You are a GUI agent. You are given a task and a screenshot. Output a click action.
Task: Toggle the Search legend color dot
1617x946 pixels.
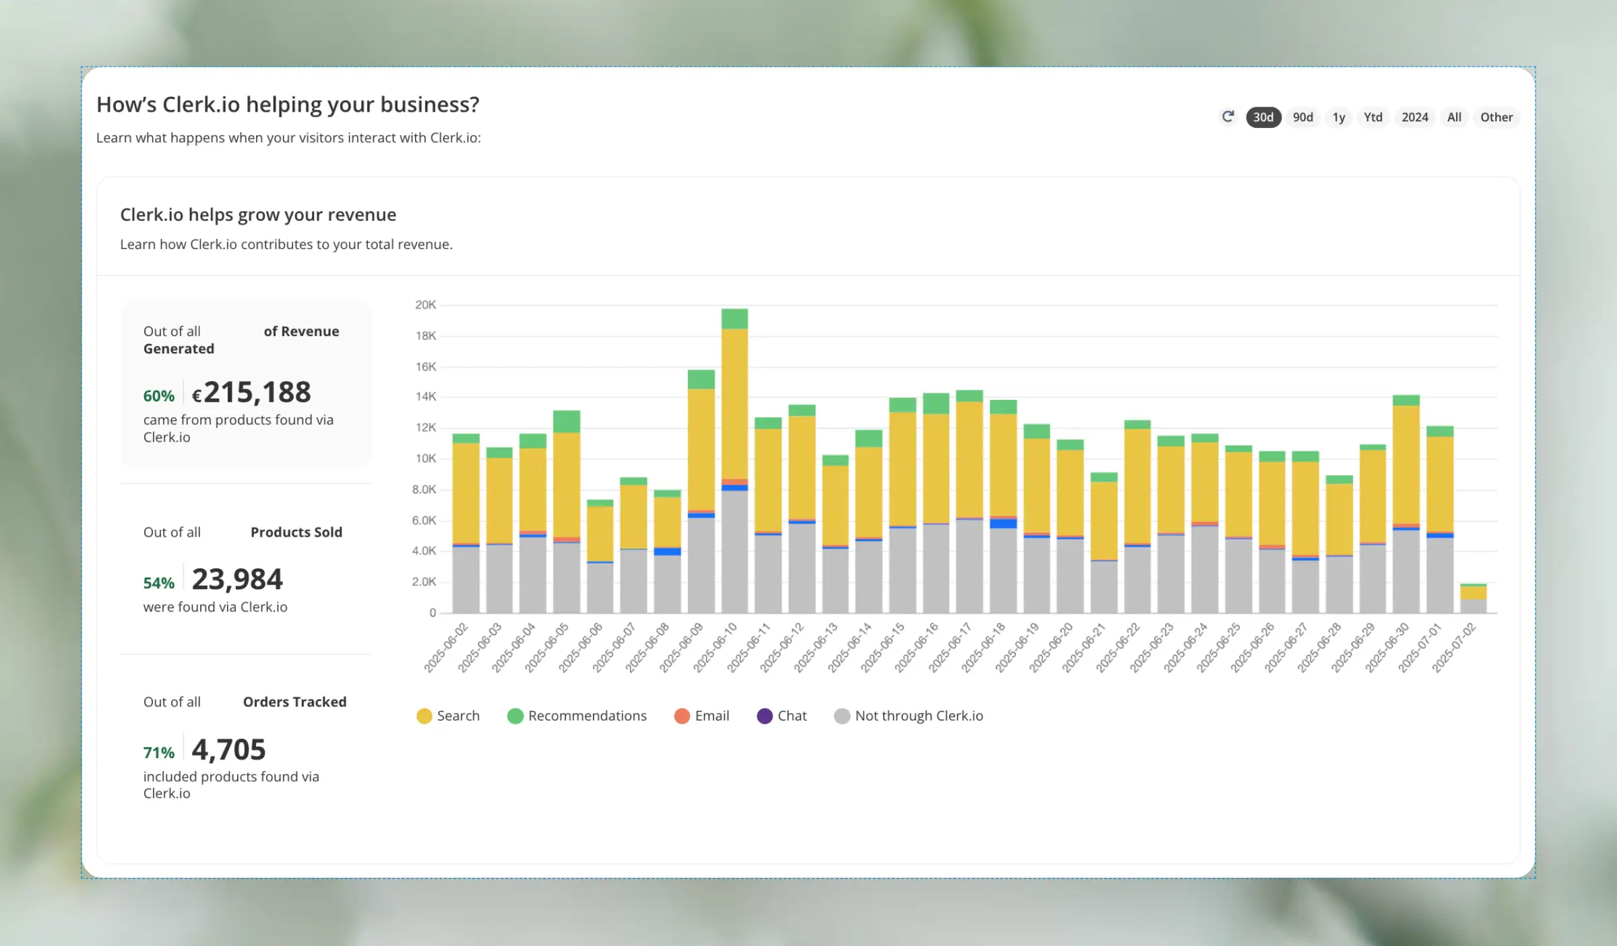[x=424, y=716]
